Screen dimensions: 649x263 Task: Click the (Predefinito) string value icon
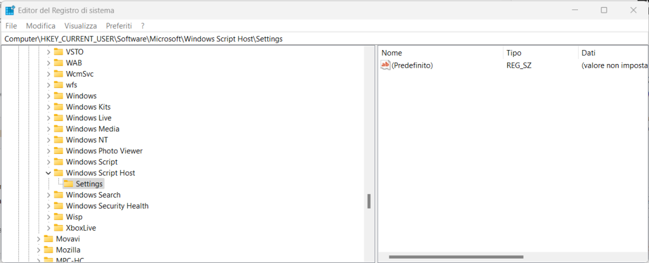pyautogui.click(x=385, y=65)
